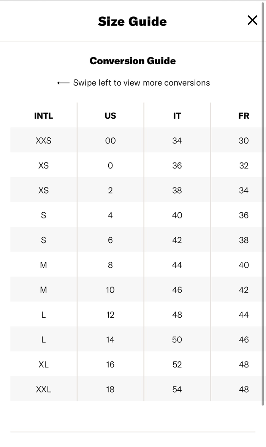Select US size 18 cell
The image size is (266, 447).
(110, 389)
